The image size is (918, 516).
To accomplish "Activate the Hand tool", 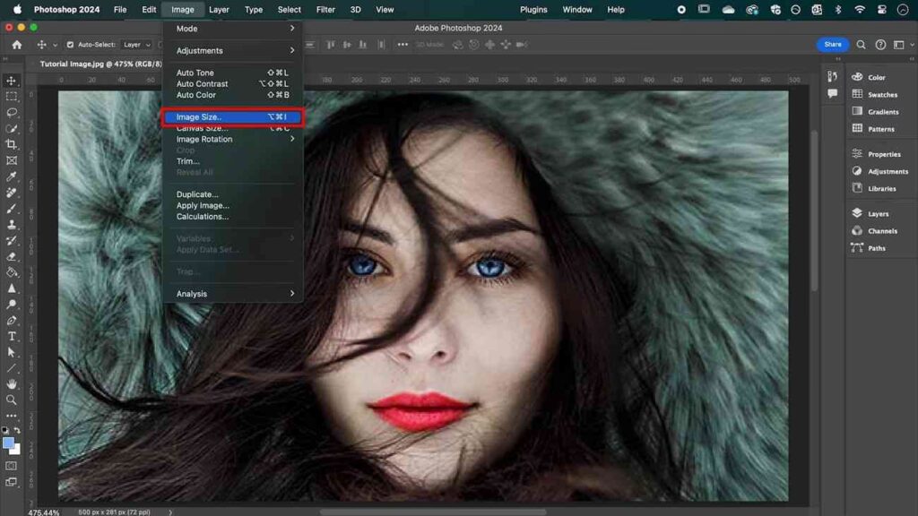I will click(x=12, y=384).
